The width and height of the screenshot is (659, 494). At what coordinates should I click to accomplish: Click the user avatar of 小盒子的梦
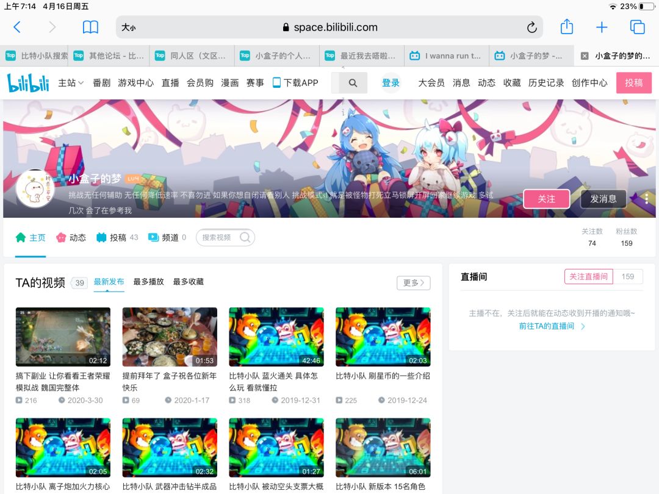coord(35,188)
